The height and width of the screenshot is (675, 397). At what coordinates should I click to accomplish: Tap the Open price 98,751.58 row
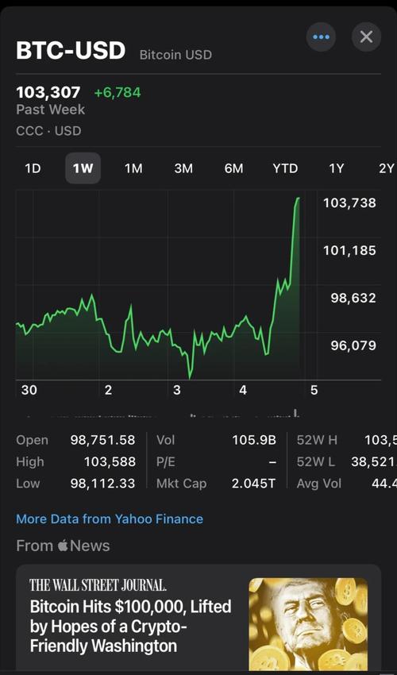(75, 440)
